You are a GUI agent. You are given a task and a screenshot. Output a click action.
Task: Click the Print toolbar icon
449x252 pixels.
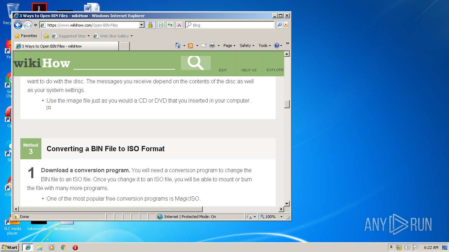tap(212, 45)
